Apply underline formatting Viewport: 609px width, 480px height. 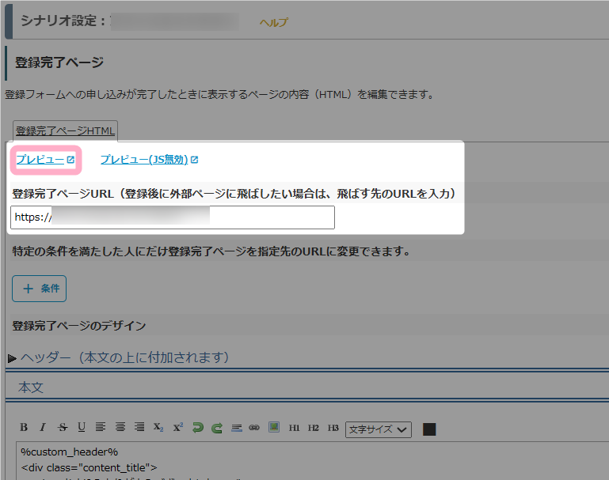click(82, 427)
